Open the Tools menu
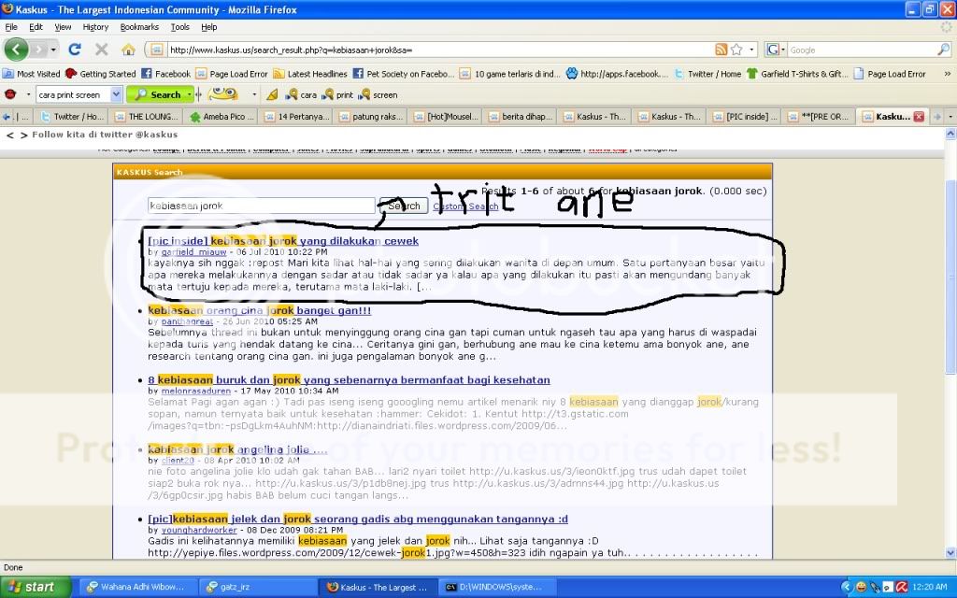This screenshot has height=598, width=957. tap(180, 27)
